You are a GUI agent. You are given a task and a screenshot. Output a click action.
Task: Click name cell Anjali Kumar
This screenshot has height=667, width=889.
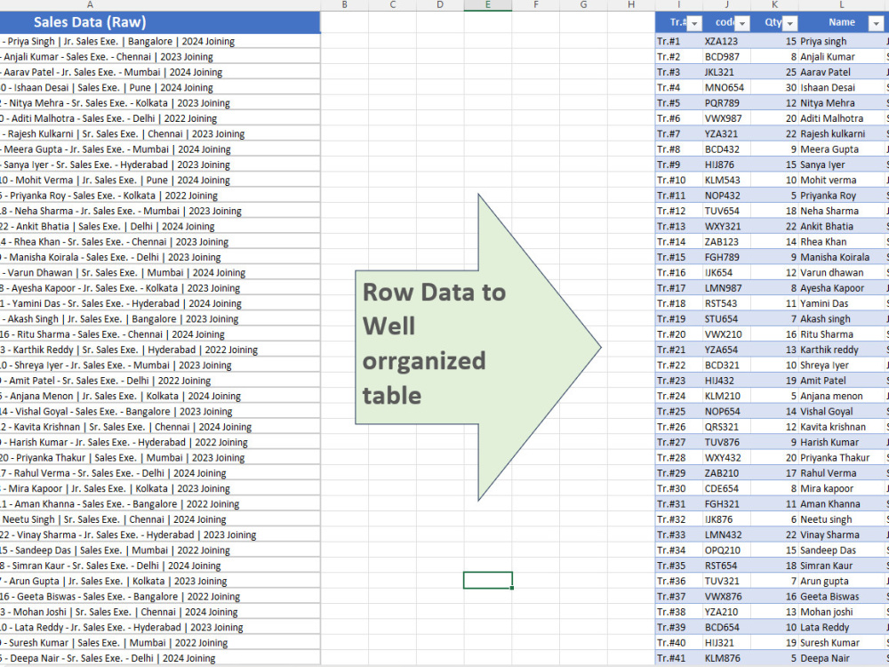(x=842, y=57)
